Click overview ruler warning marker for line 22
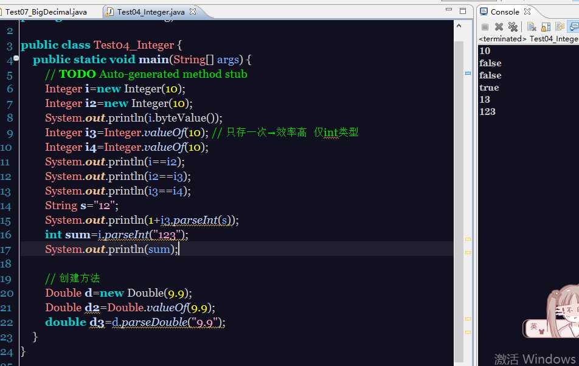579x366 pixels. [x=468, y=332]
